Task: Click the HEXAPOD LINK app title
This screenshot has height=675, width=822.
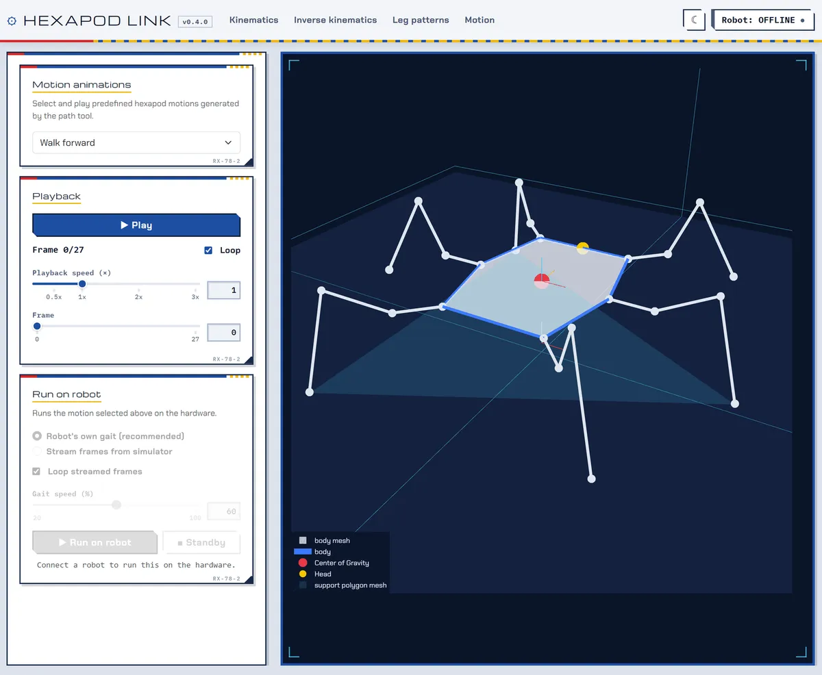Action: 97,21
